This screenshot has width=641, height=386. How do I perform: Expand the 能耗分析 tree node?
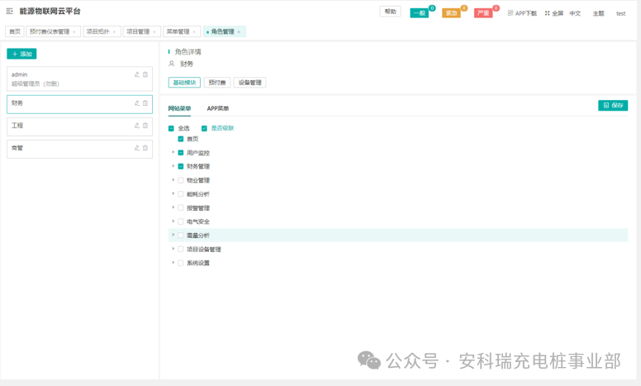(173, 193)
